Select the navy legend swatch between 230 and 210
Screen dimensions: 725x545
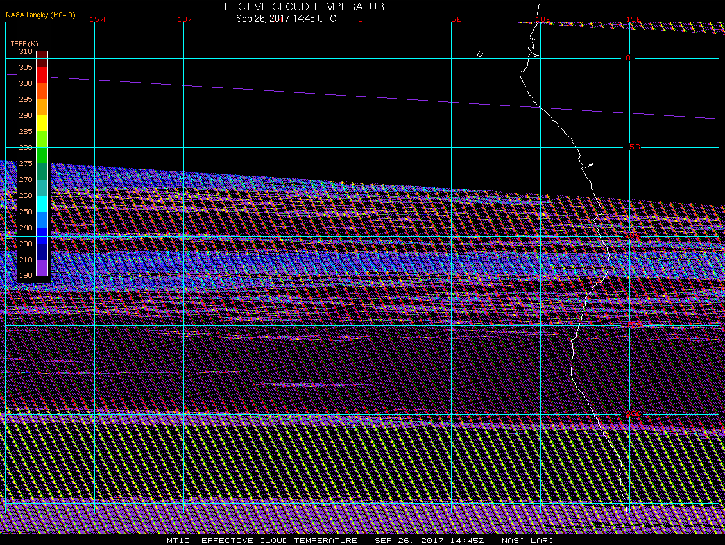point(42,251)
